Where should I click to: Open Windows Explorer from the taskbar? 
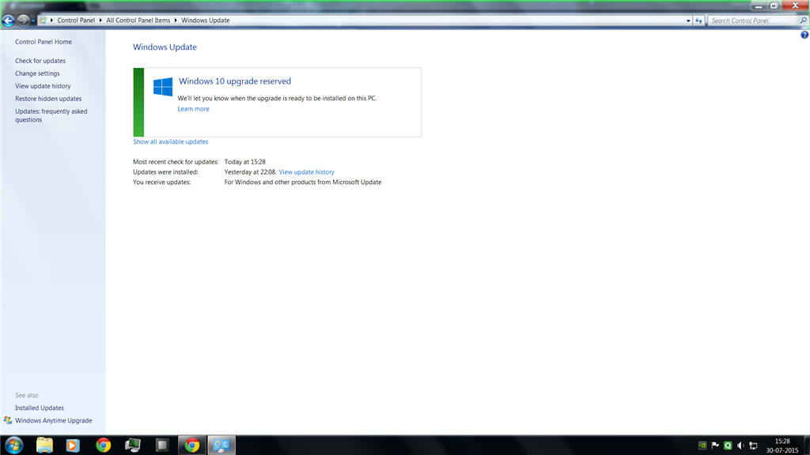pos(44,445)
